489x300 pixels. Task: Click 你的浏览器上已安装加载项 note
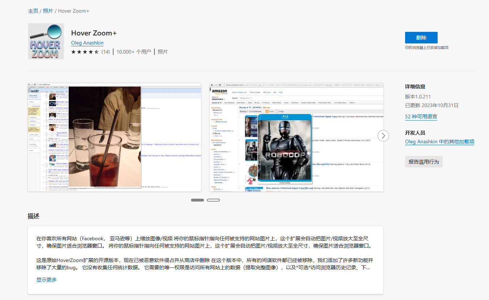click(x=427, y=47)
